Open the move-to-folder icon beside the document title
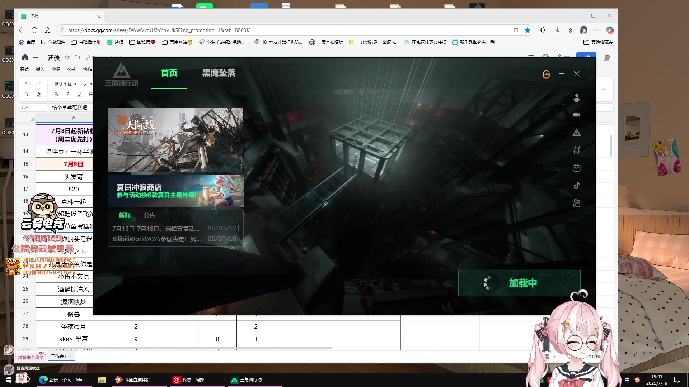 point(77,57)
